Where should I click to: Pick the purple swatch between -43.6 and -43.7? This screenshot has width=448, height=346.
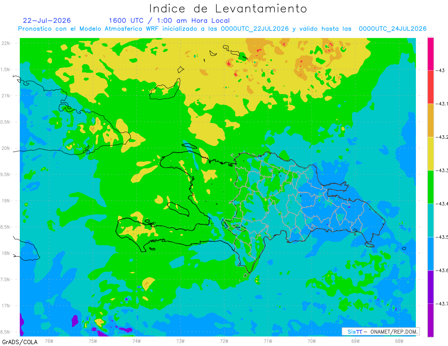pos(430,287)
